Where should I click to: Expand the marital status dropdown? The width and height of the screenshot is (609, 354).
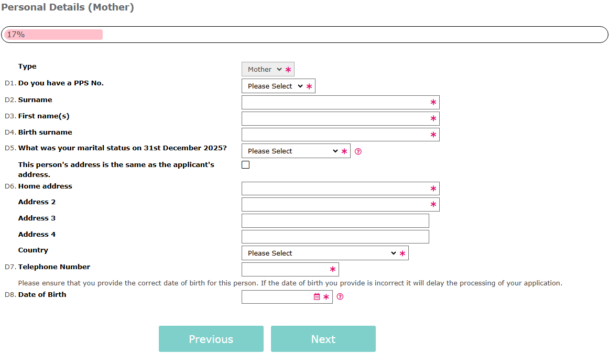(292, 151)
